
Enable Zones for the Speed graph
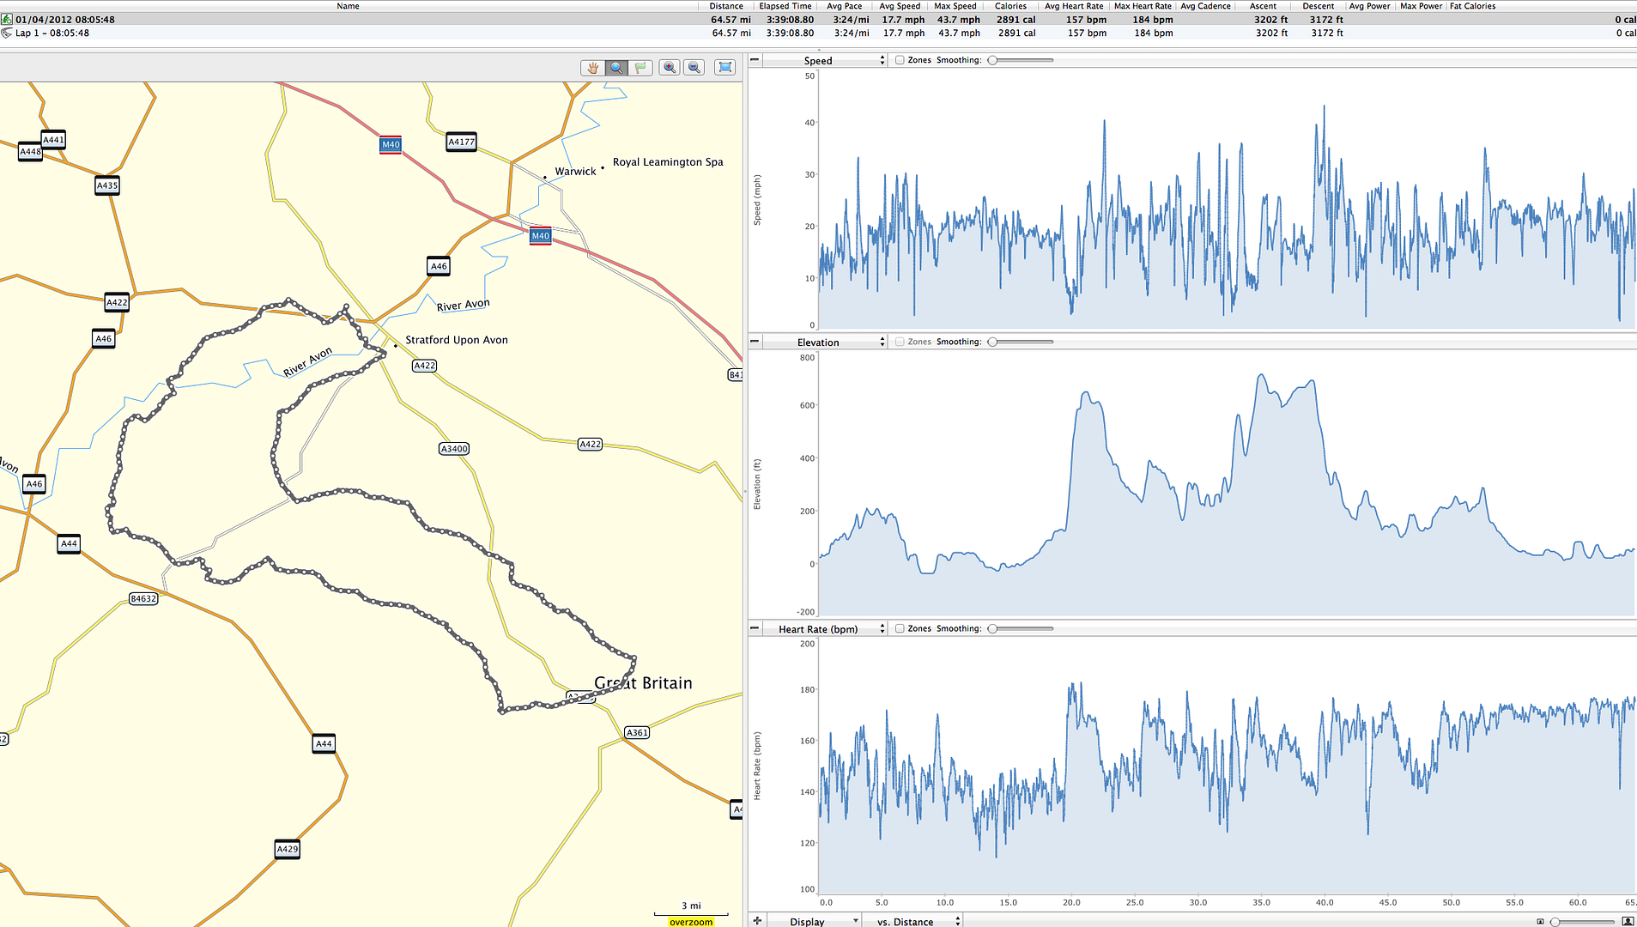900,60
